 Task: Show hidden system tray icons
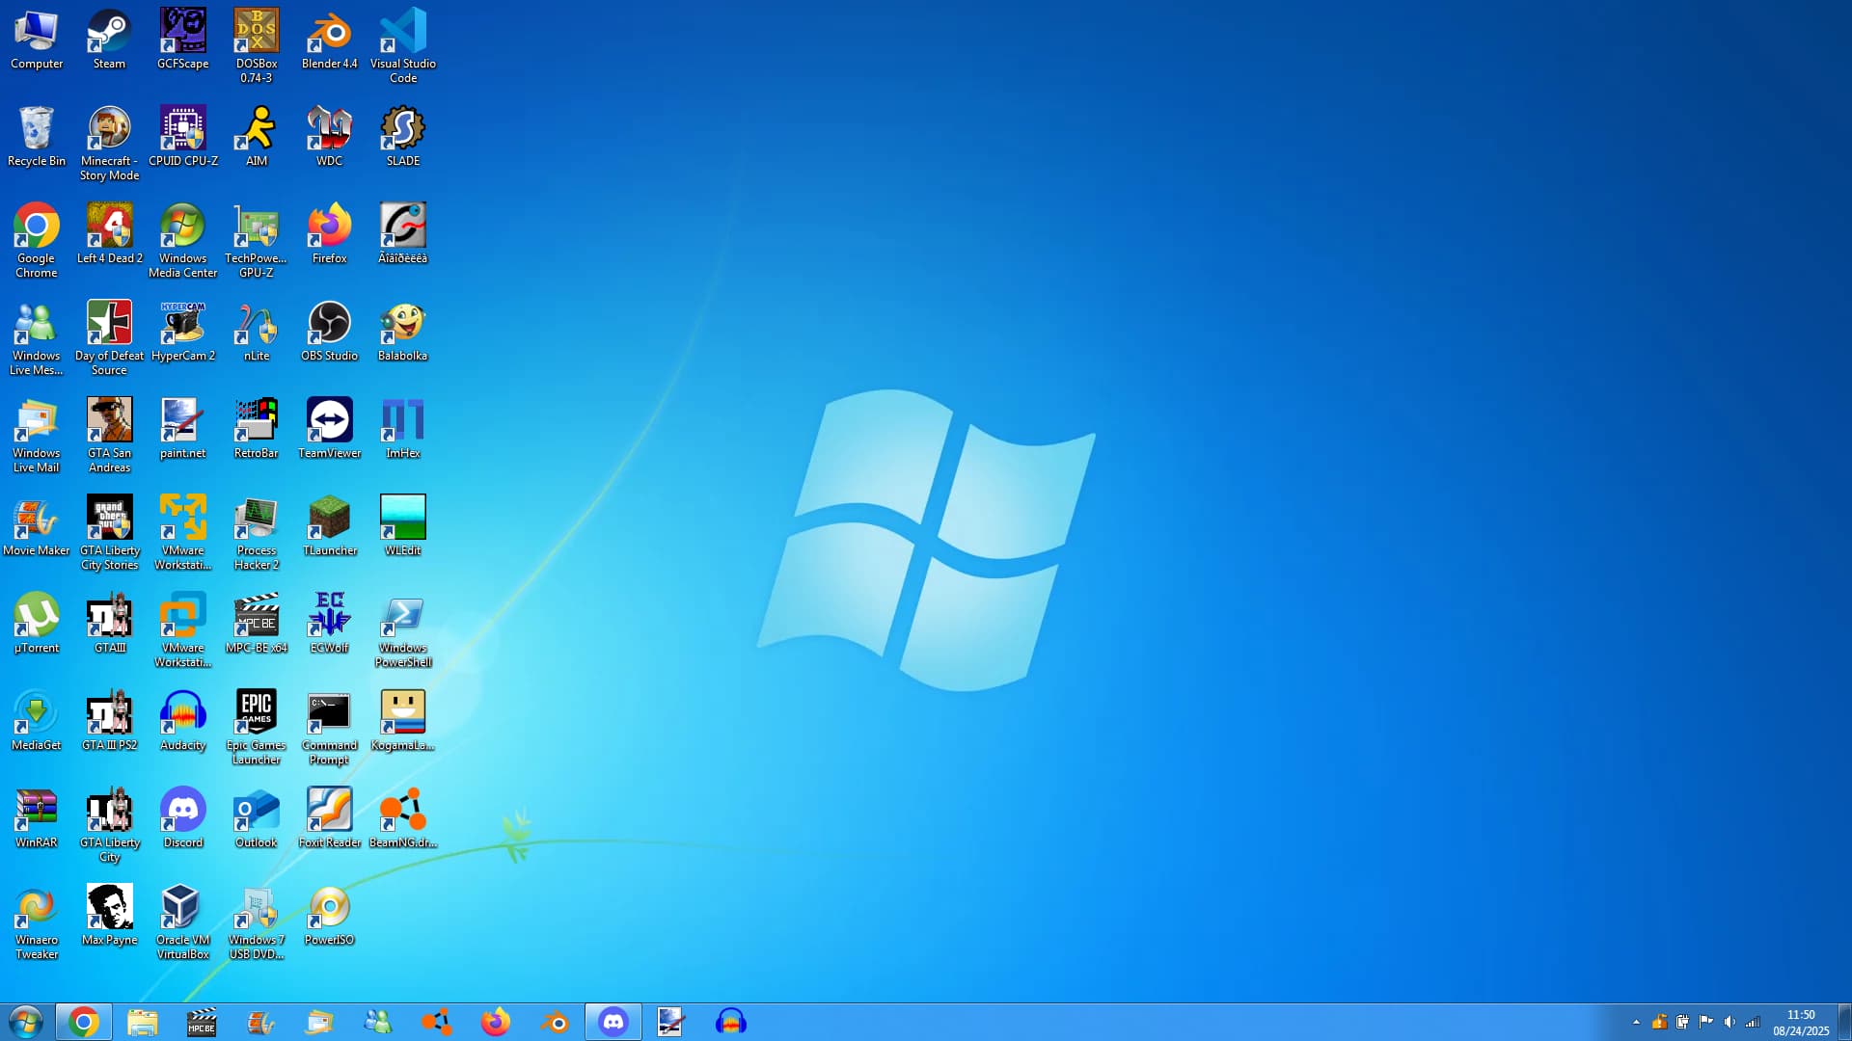(x=1636, y=1022)
